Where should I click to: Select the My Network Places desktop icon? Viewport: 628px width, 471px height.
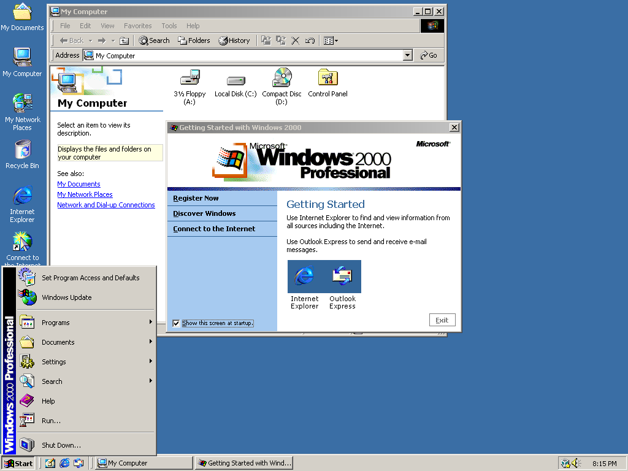[x=22, y=112]
